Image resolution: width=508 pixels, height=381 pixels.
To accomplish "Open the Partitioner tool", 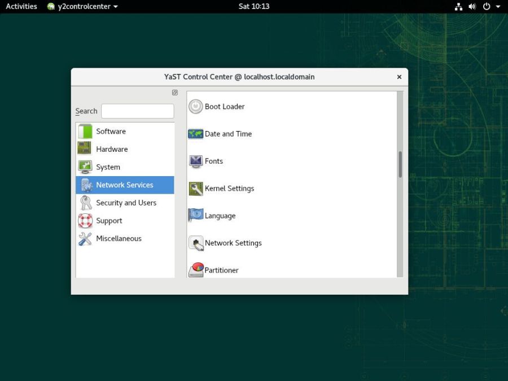I will pyautogui.click(x=222, y=270).
